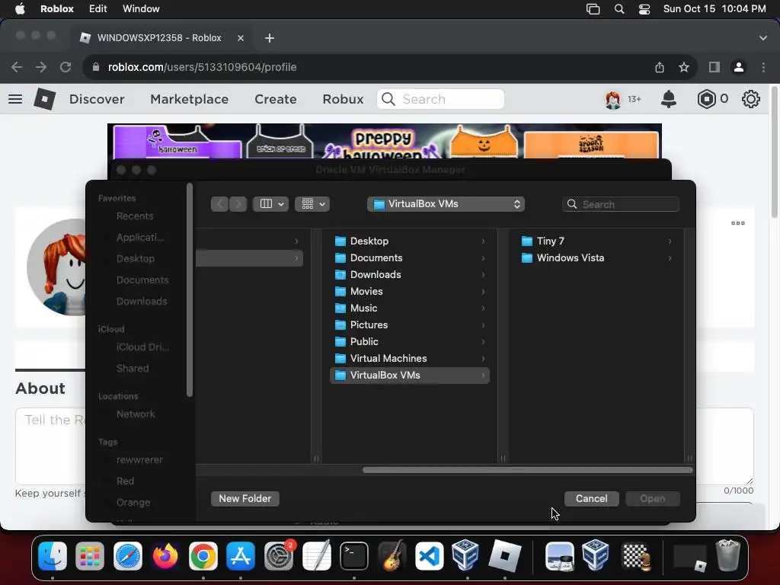Open Preview in the dock
Image resolution: width=780 pixels, height=585 pixels.
[560, 555]
